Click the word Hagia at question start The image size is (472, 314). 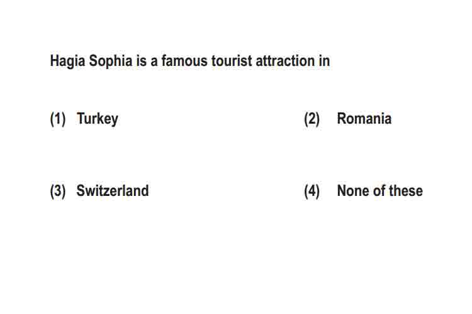tap(67, 62)
